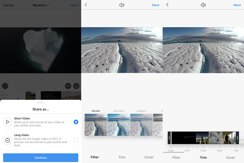
Task: Click the right trim handle
Action: [237, 138]
